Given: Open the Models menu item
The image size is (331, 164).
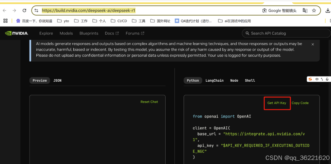Looking at the screenshot, I should pos(66,33).
